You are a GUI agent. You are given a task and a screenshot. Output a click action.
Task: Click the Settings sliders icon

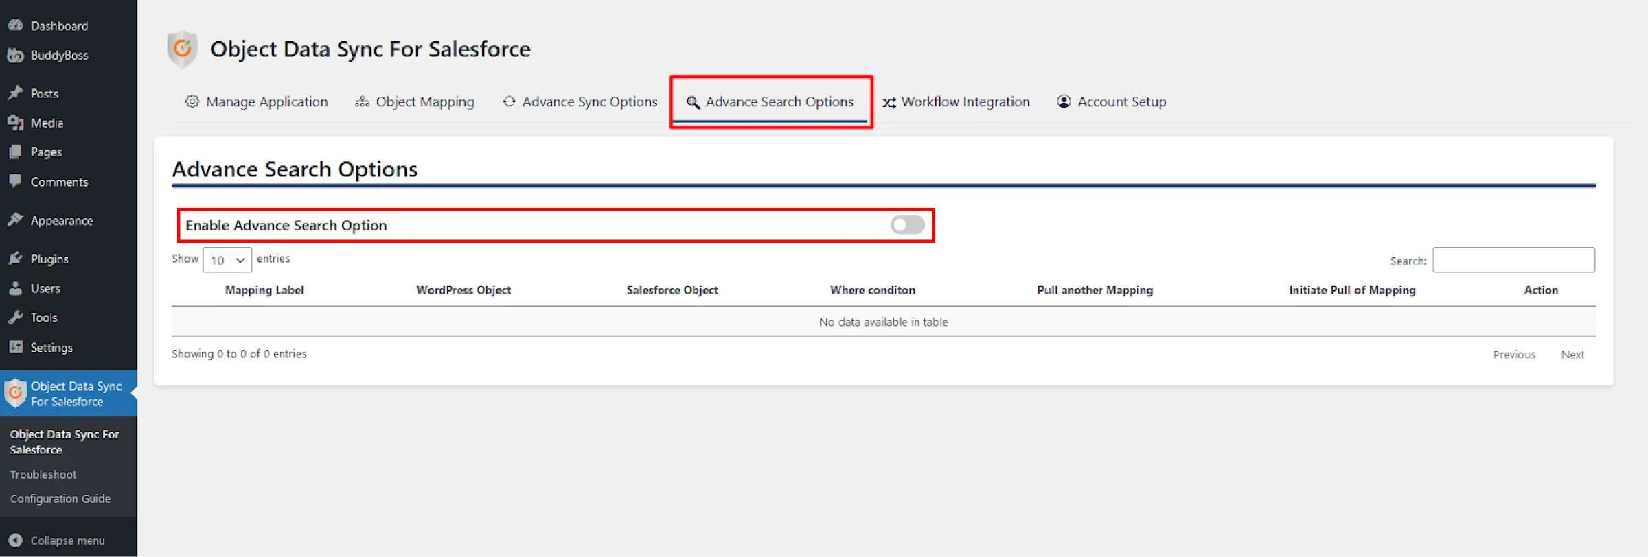pos(15,347)
